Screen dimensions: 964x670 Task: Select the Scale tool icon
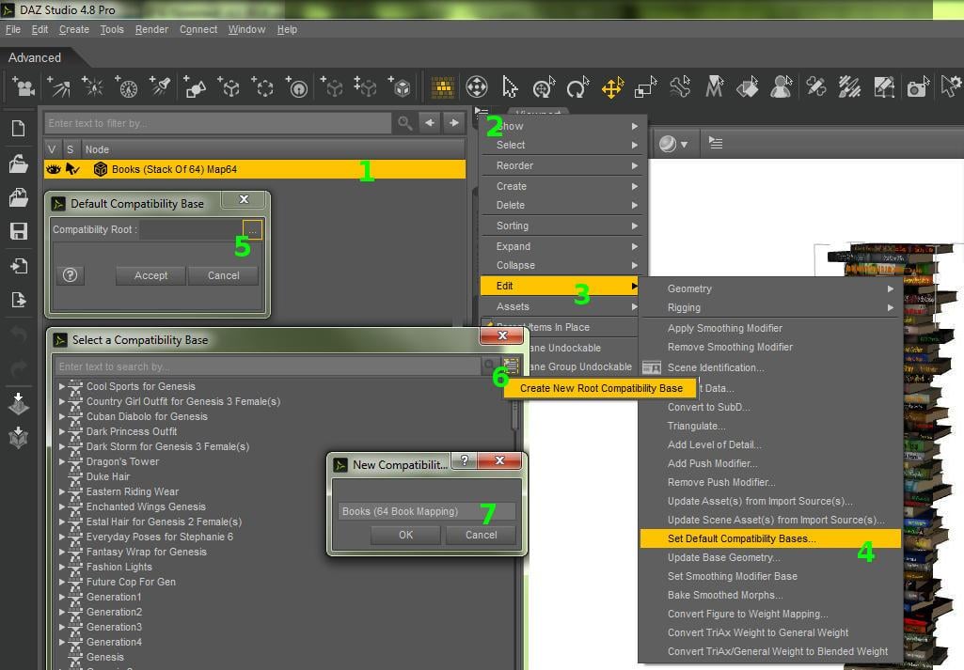646,87
